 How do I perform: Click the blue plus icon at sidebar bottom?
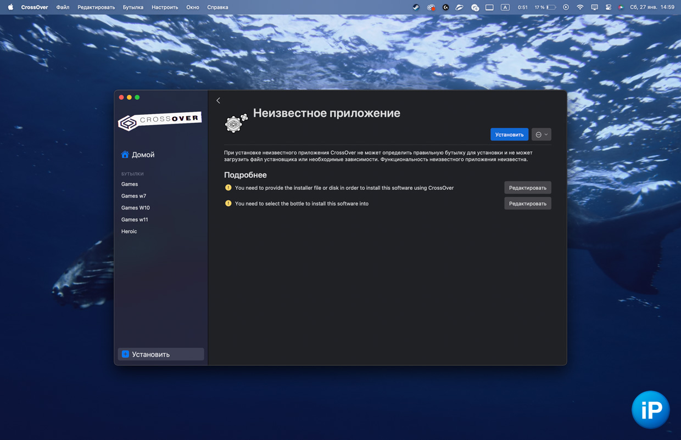[125, 354]
